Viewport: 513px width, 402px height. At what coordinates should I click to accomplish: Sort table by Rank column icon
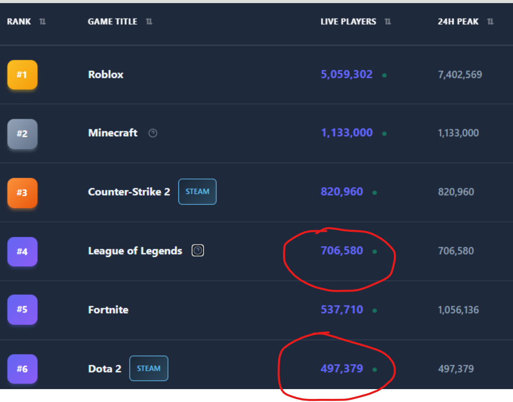point(42,22)
